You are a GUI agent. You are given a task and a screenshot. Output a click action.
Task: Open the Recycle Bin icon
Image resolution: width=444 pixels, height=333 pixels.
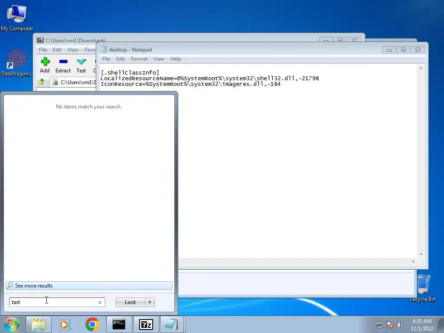423,288
